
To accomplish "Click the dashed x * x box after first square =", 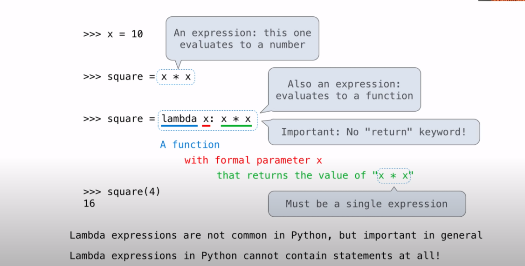I will point(176,77).
